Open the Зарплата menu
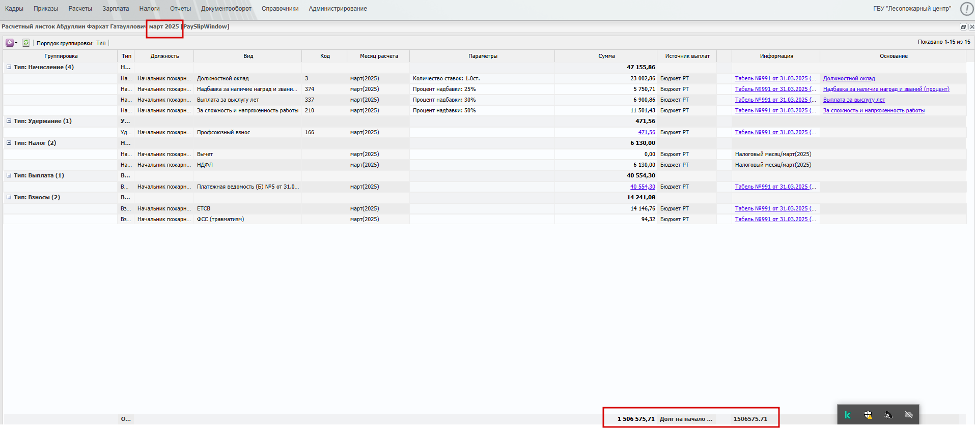 tap(116, 9)
